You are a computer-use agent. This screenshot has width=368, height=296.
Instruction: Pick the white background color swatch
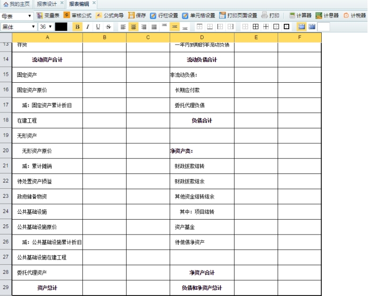point(324,27)
